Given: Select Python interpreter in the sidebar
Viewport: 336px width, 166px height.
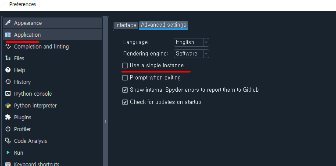Looking at the screenshot, I should 52,105.
